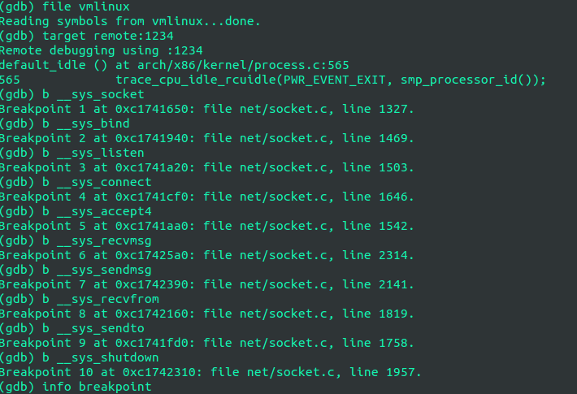Click the Breakpoint 4 line for socket.c 1646
Screen dimensions: 577x394
(x=207, y=197)
